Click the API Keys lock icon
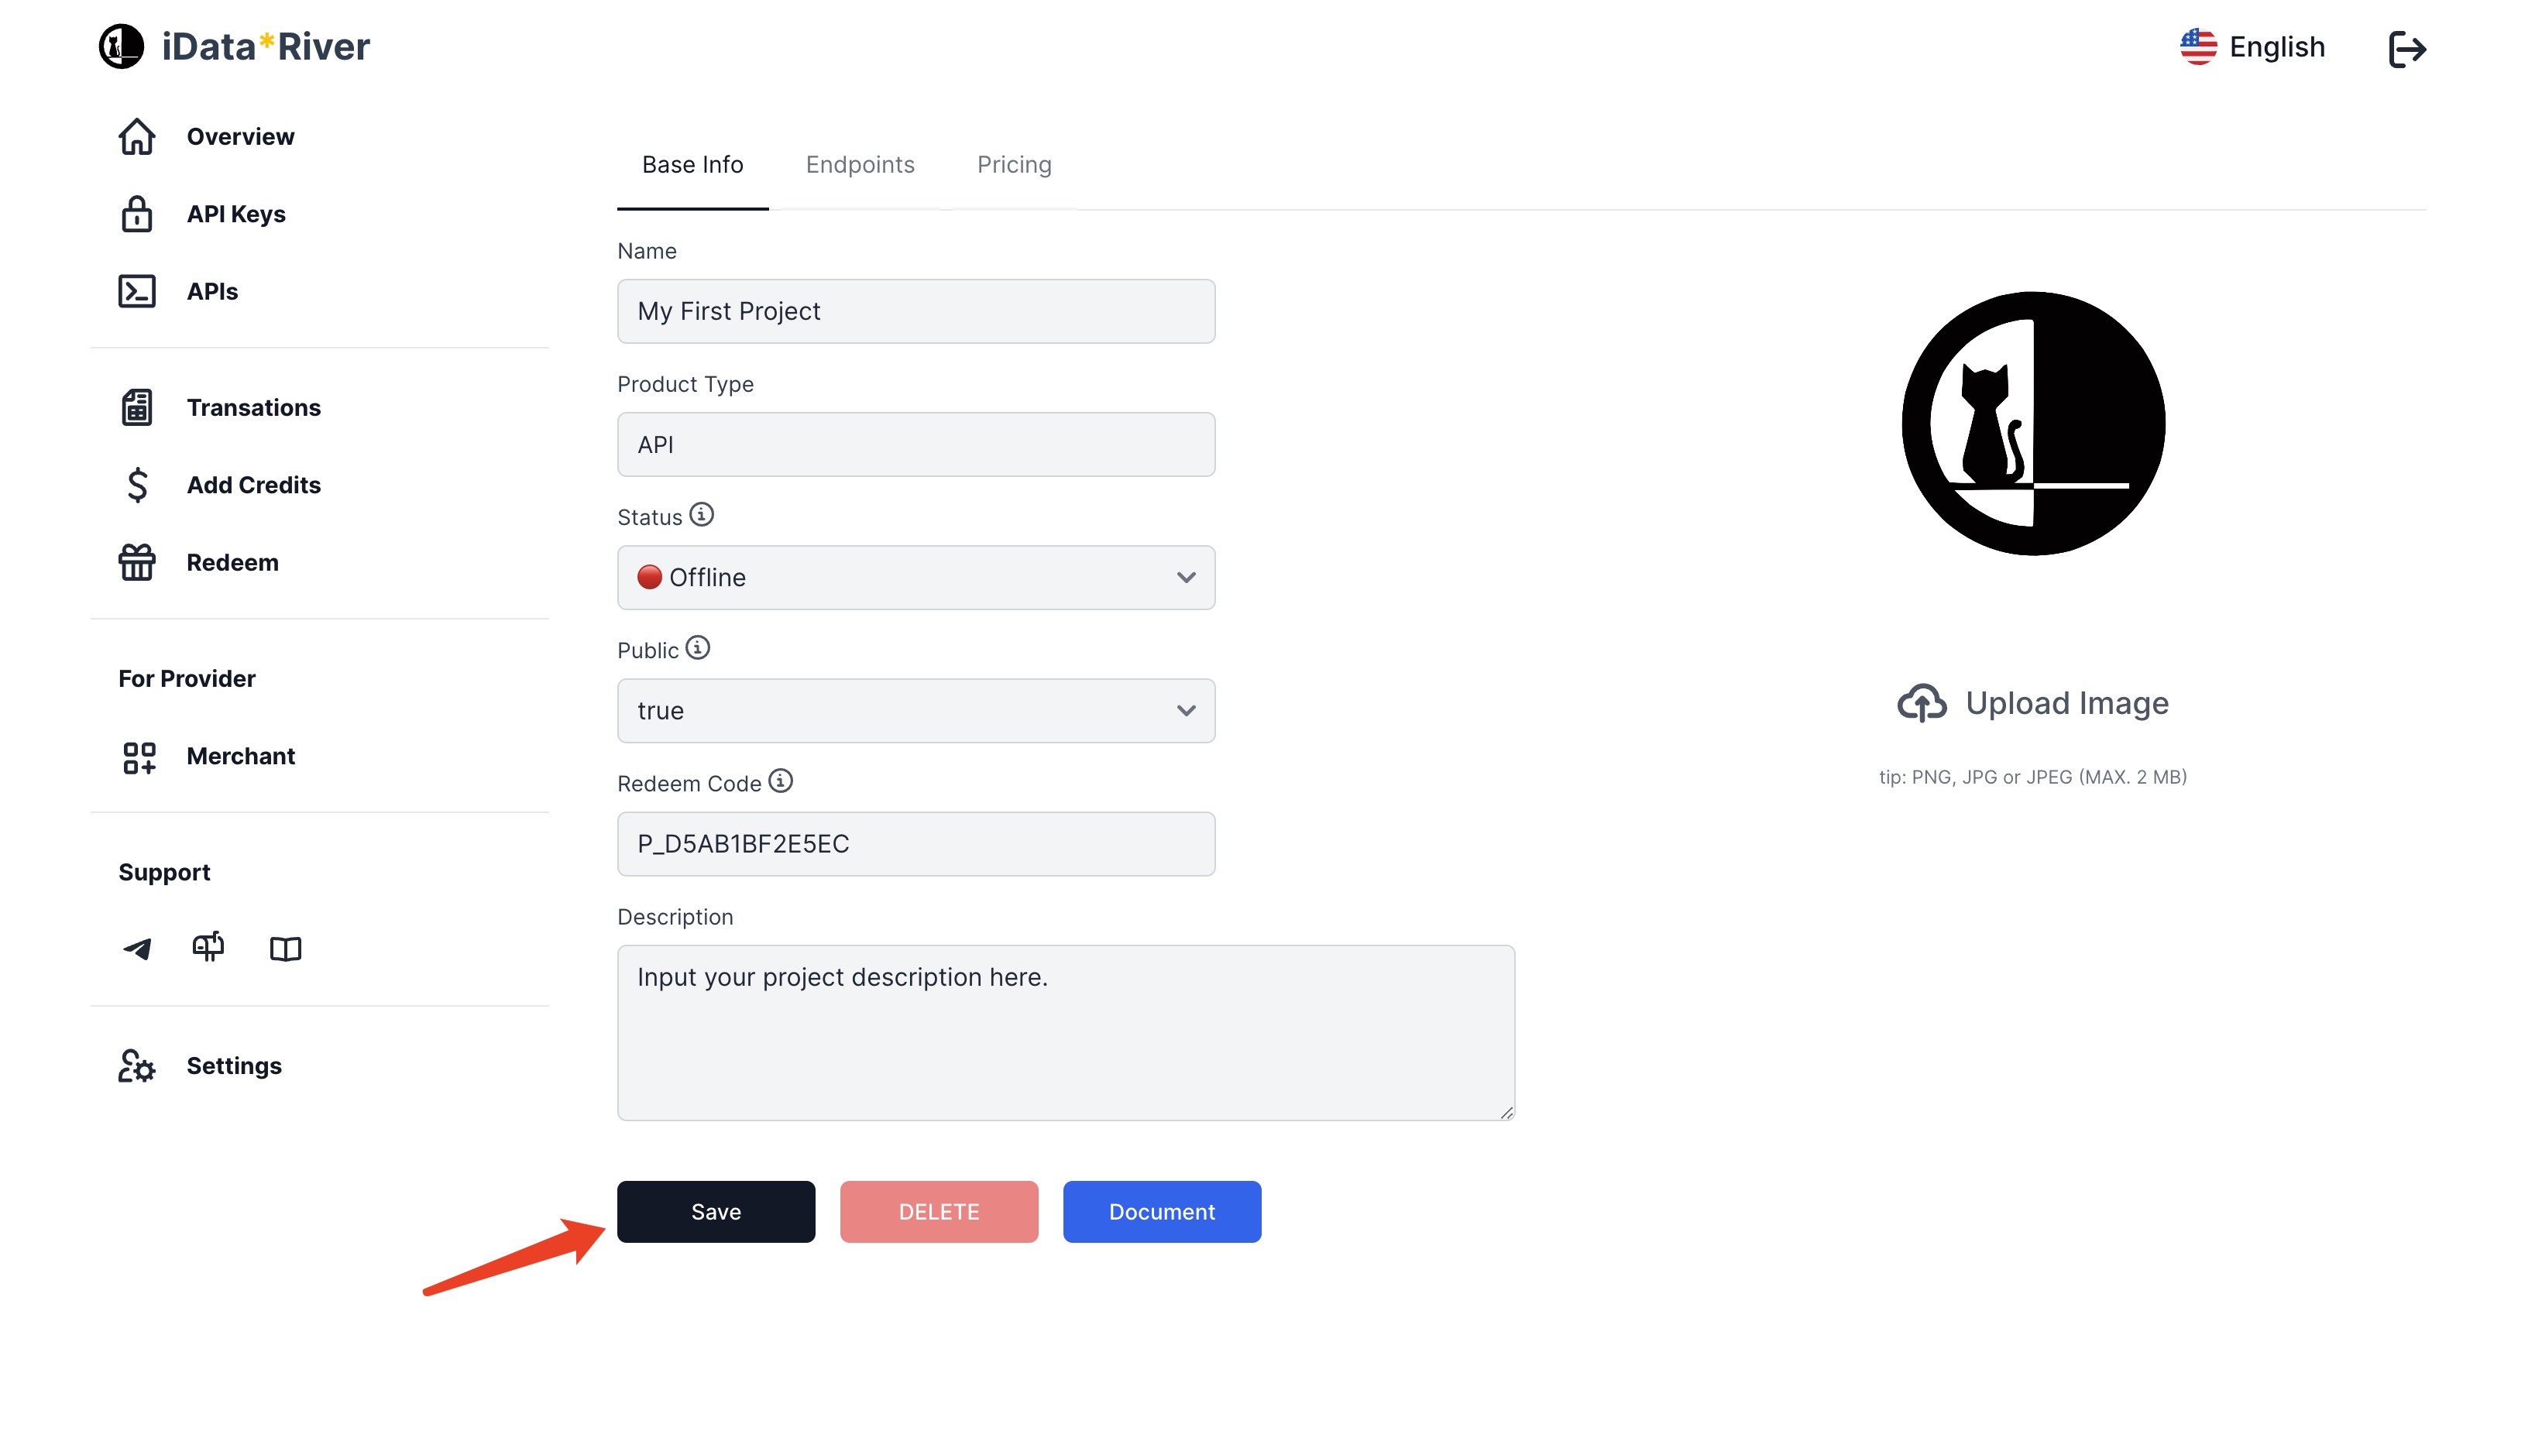 136,213
